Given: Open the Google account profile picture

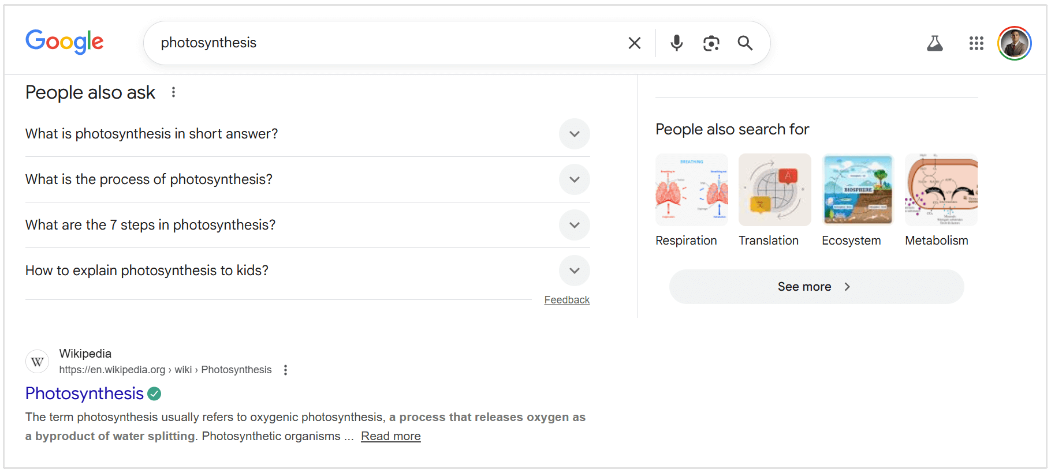Looking at the screenshot, I should coord(1014,43).
